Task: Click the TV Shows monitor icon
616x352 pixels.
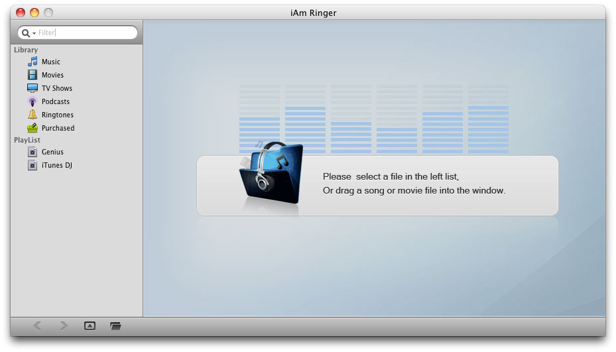Action: coord(32,88)
